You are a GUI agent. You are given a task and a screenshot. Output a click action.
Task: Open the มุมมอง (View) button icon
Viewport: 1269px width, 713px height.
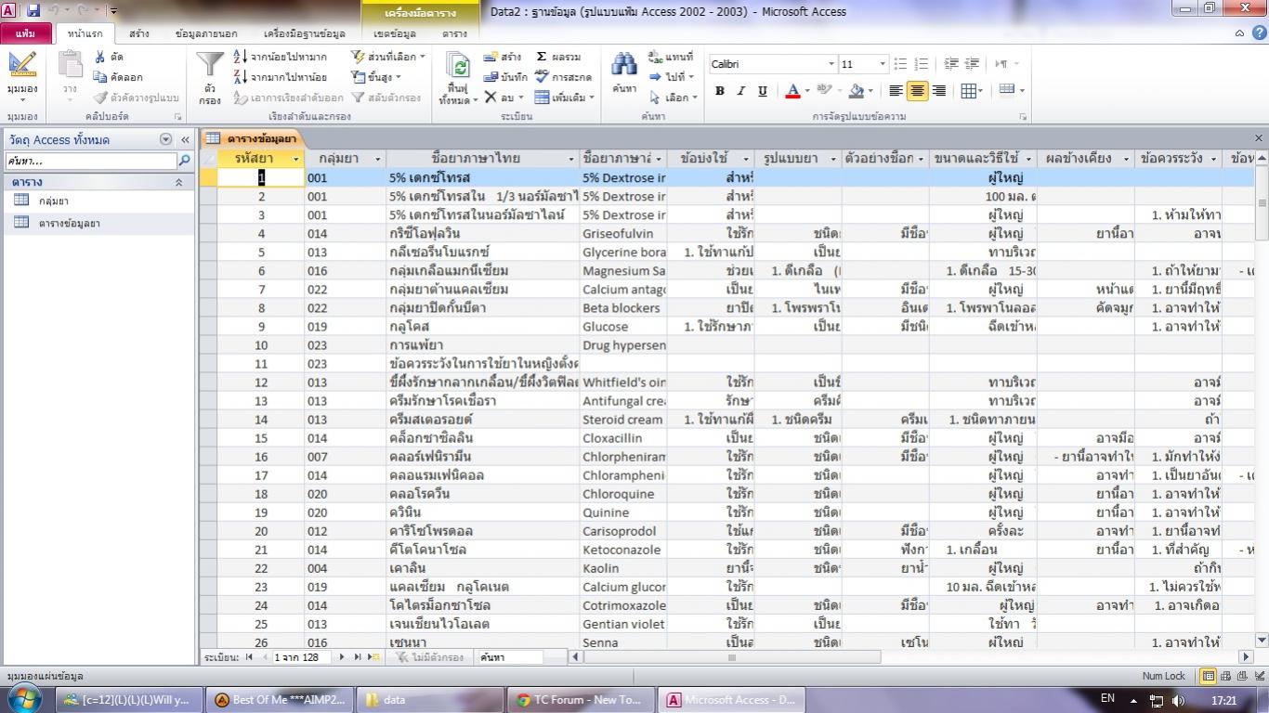(21, 65)
